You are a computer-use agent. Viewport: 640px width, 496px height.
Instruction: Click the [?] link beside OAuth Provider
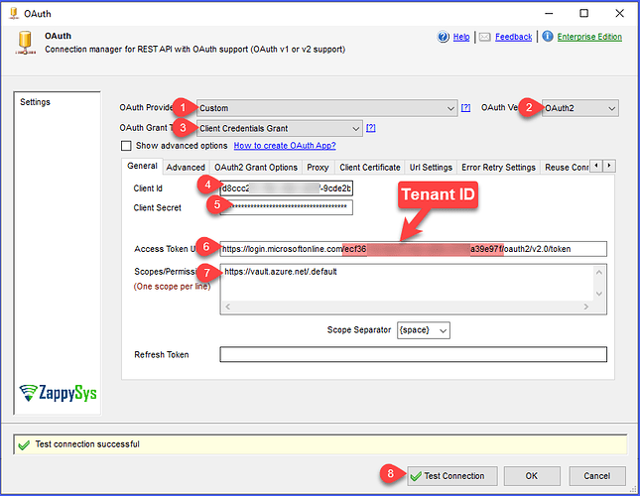pyautogui.click(x=465, y=108)
